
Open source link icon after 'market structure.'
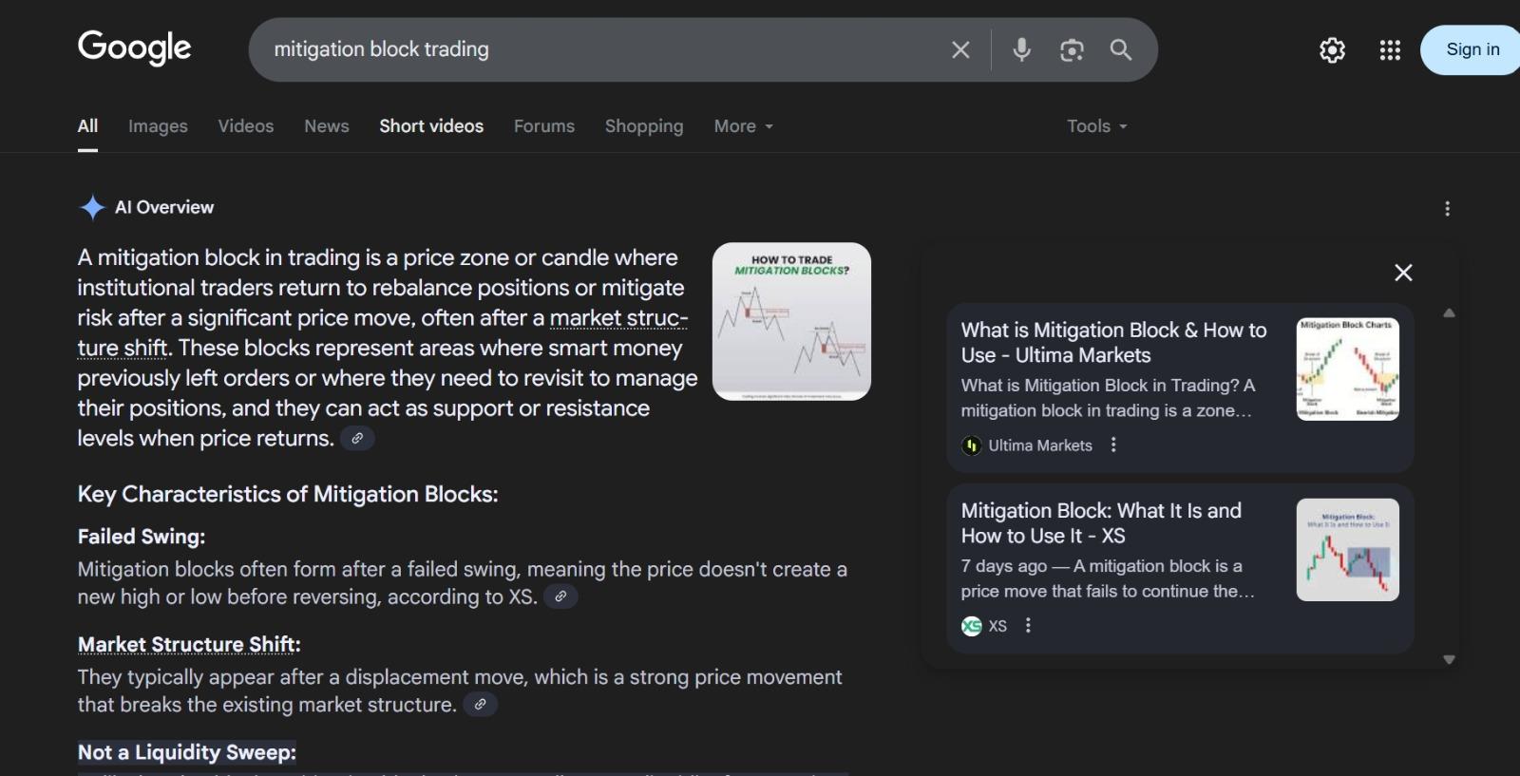(x=480, y=705)
